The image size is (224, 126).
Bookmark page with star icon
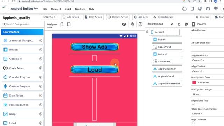point(199,1)
